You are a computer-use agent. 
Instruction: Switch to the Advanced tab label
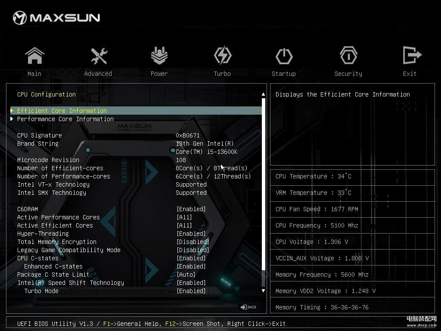(98, 74)
